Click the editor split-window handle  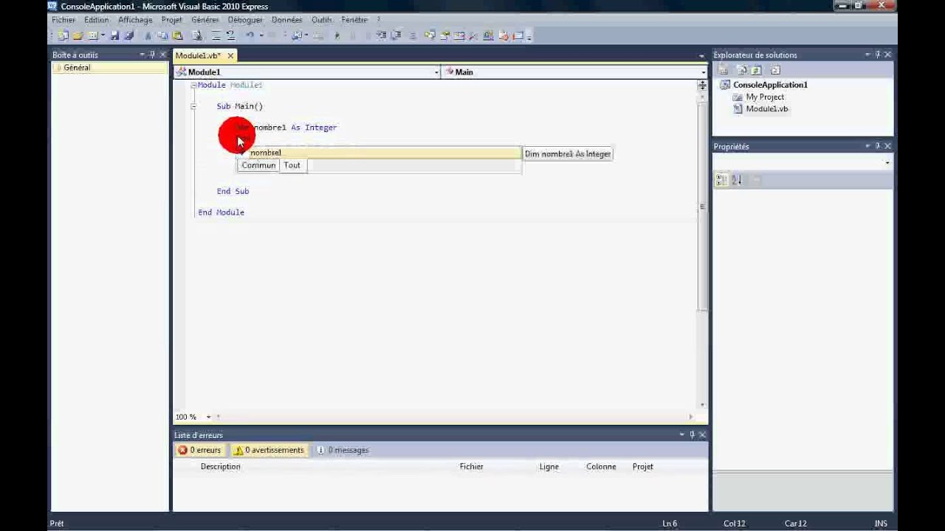(702, 85)
